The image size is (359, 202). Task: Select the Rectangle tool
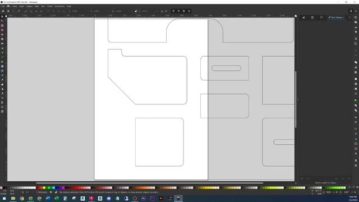click(2, 25)
